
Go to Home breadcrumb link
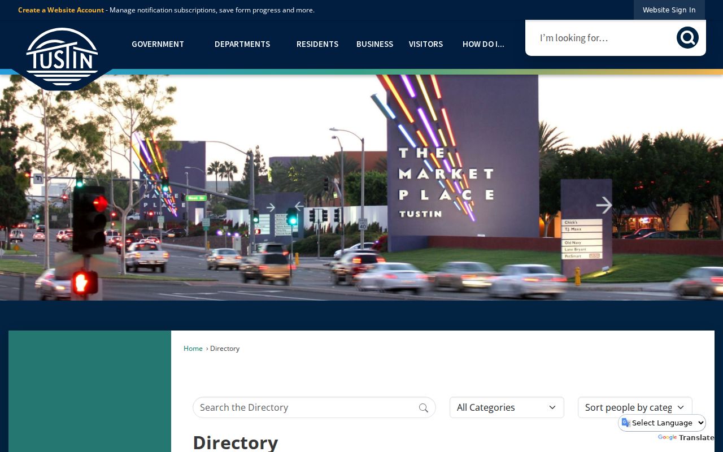coord(193,349)
